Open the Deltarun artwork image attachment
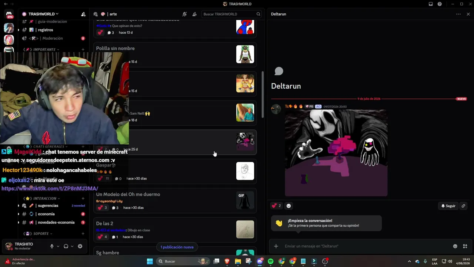Screen dimensions: 474x267 click(x=336, y=153)
